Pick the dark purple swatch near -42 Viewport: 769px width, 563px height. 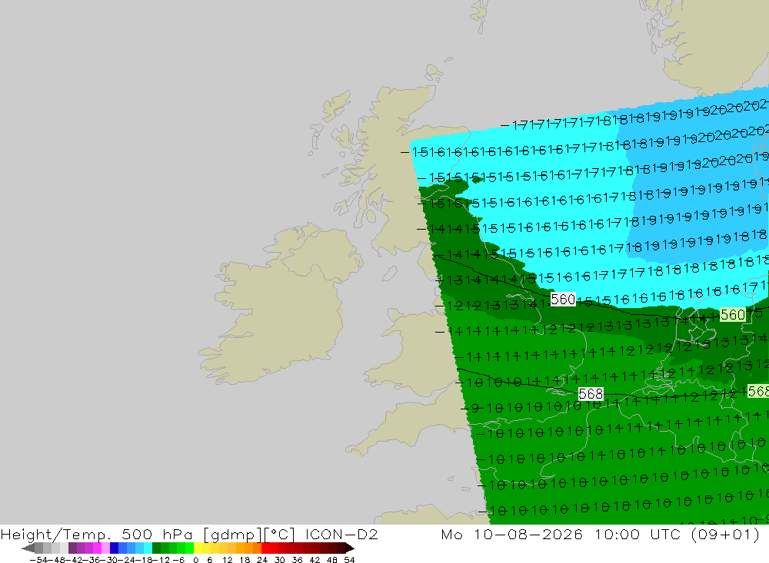72,548
